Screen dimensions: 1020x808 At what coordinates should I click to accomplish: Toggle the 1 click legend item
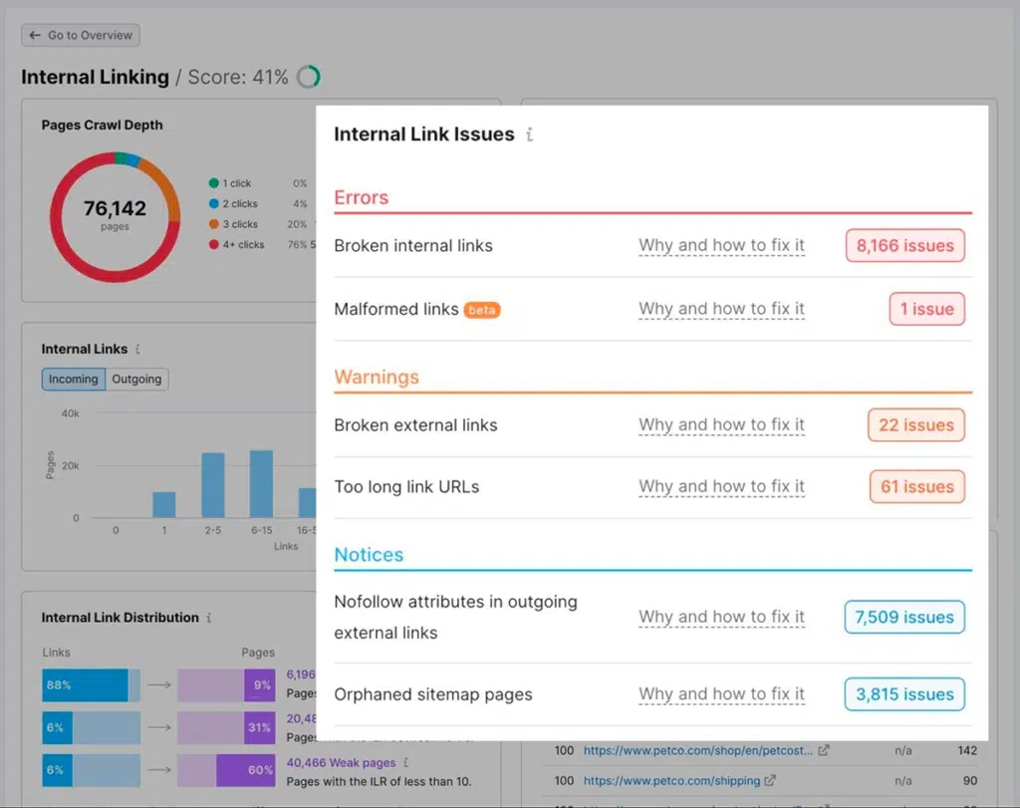point(235,183)
